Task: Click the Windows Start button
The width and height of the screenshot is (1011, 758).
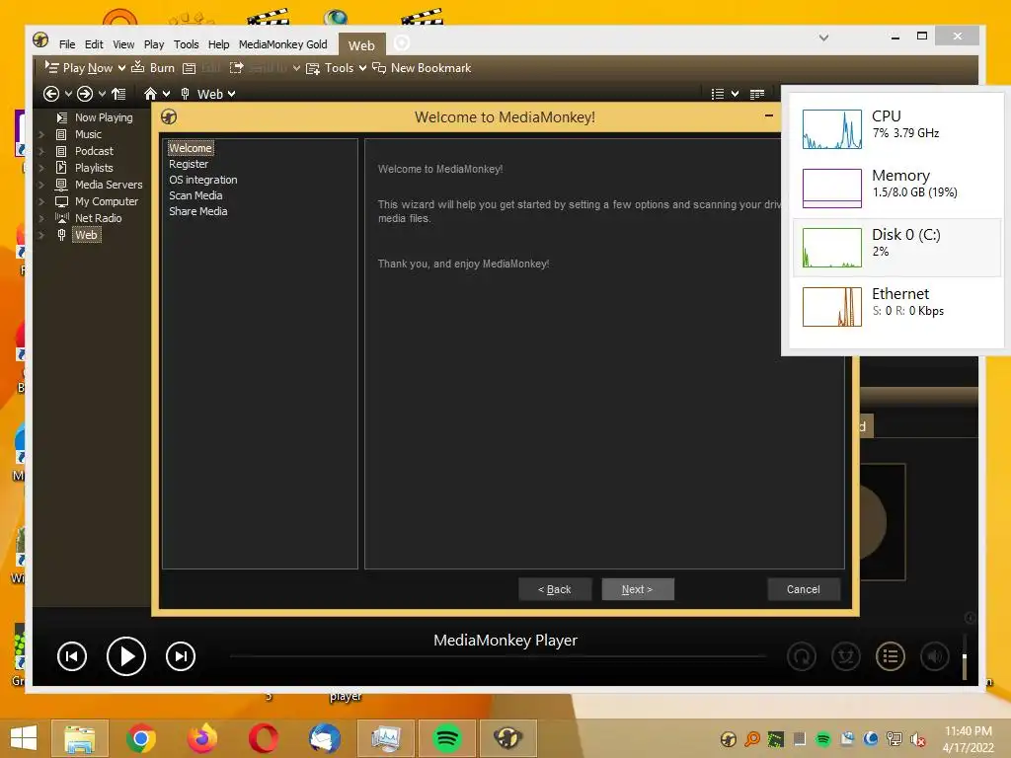Action: coord(24,738)
